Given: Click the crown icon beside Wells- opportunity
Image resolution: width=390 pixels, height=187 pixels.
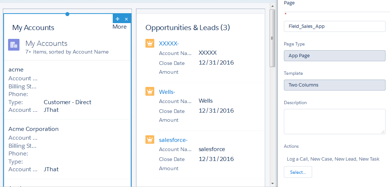Looking at the screenshot, I should click(x=149, y=92).
